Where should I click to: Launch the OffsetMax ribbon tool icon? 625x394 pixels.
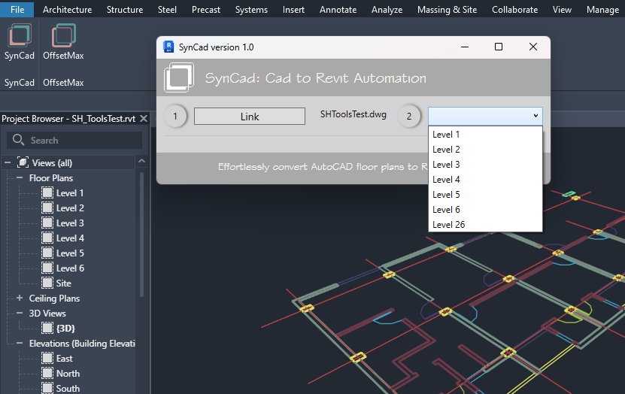point(63,35)
